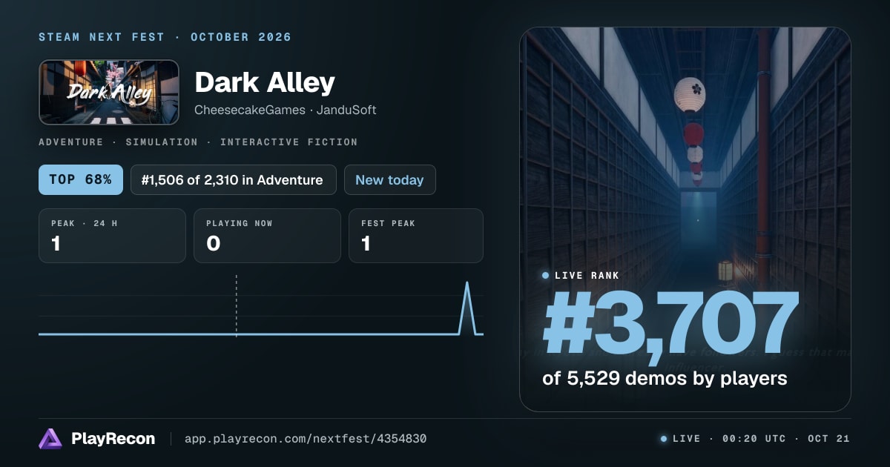Click the dashed vertical marker on the chart
This screenshot has width=890, height=467.
pos(237,305)
